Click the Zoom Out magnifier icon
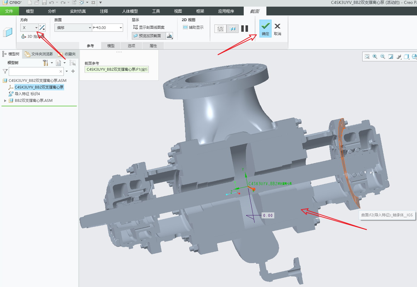The image size is (417, 287). coord(383,56)
